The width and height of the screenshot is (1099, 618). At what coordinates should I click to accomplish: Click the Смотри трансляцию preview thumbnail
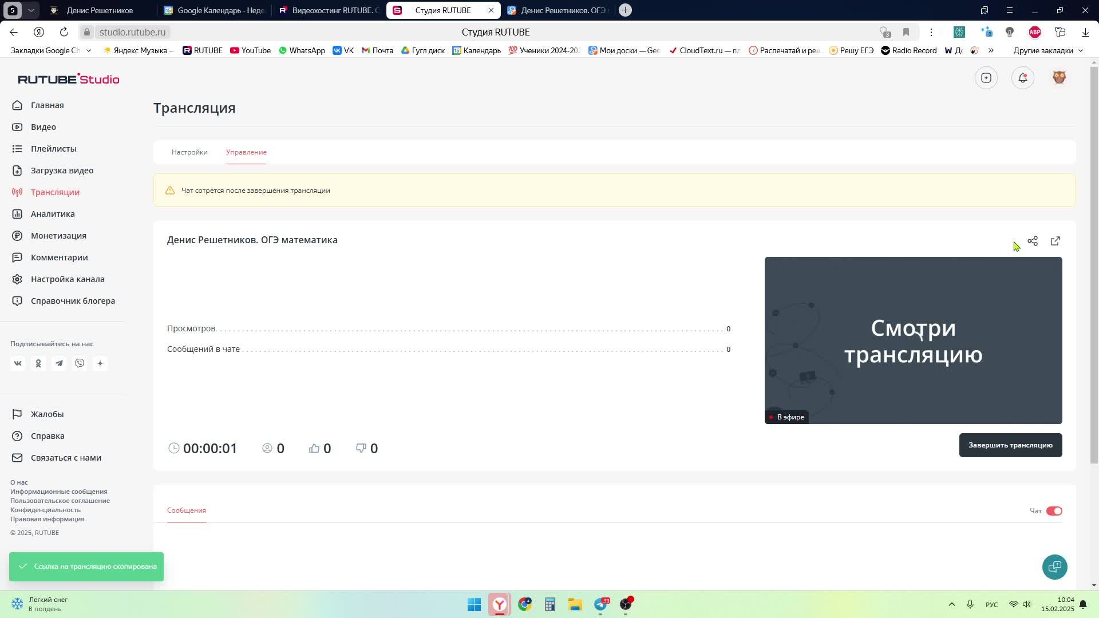coord(913,340)
